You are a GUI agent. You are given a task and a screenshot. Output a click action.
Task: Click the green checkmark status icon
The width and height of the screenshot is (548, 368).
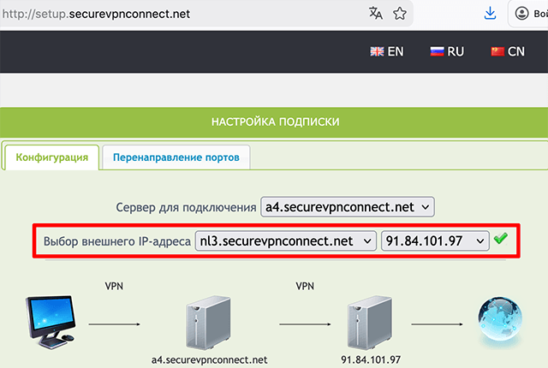(x=500, y=239)
